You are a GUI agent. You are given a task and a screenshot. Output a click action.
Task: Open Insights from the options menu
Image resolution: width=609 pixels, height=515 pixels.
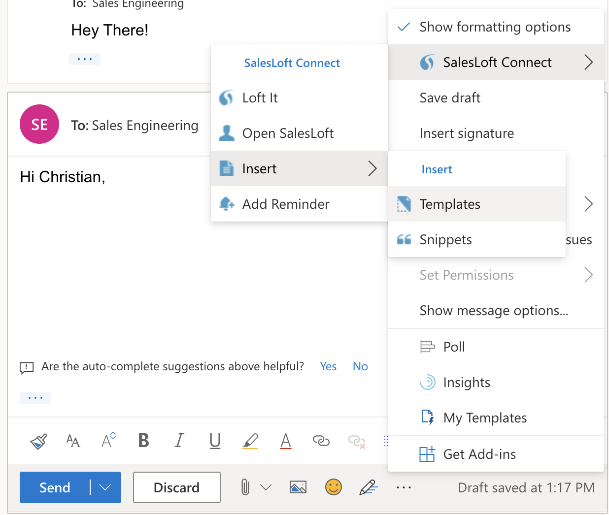(x=466, y=382)
